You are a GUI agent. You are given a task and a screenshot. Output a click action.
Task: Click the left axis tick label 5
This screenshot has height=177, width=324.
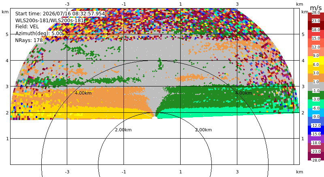click(7, 34)
